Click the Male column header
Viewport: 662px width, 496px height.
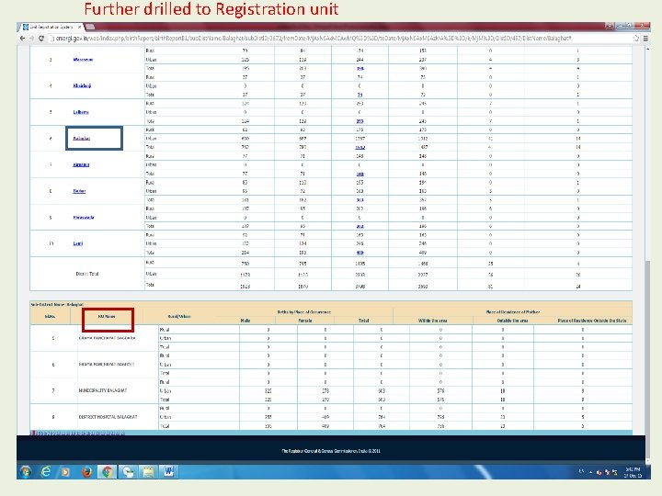point(245,321)
